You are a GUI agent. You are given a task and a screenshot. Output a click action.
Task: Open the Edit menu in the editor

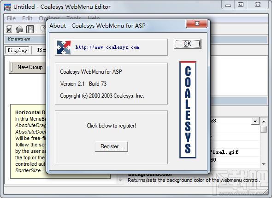click(x=27, y=18)
